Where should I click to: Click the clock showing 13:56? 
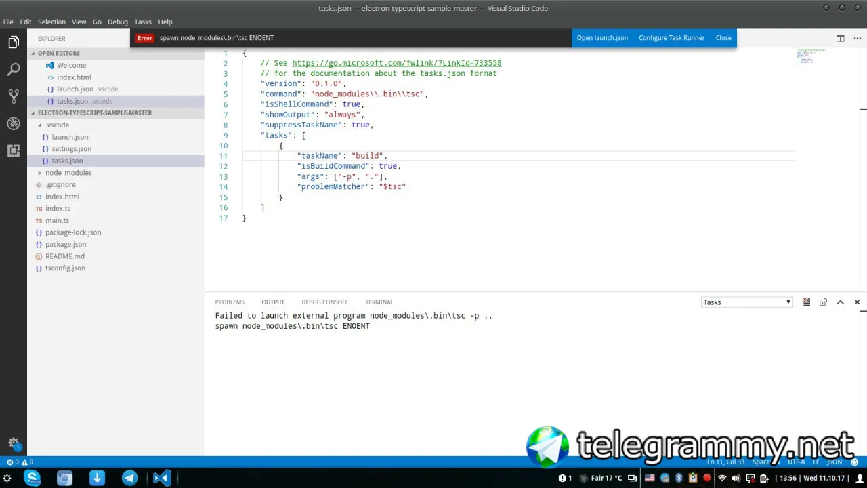(x=788, y=478)
